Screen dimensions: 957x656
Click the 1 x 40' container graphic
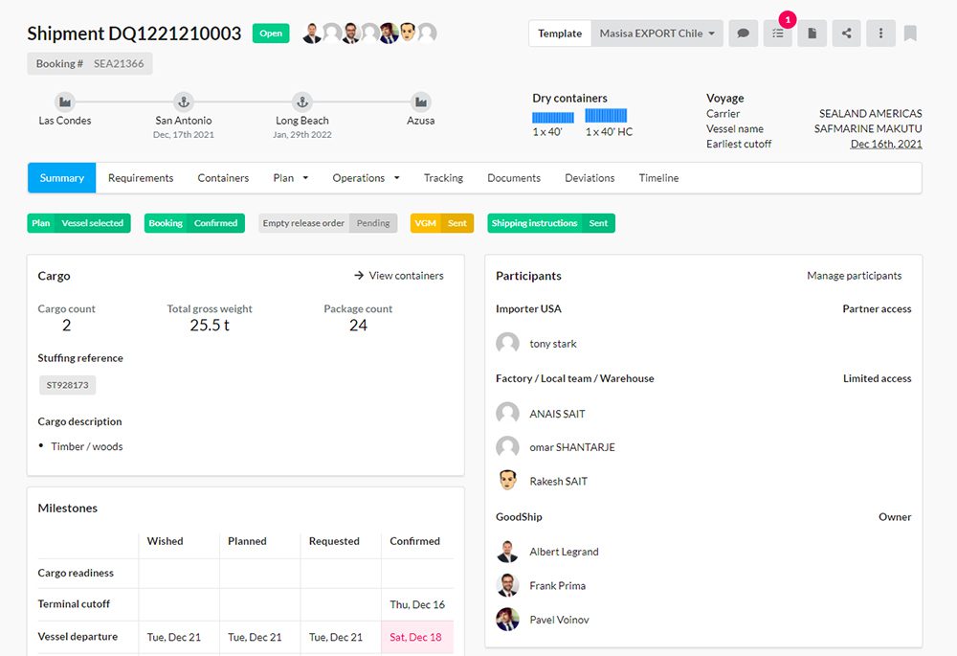[553, 117]
